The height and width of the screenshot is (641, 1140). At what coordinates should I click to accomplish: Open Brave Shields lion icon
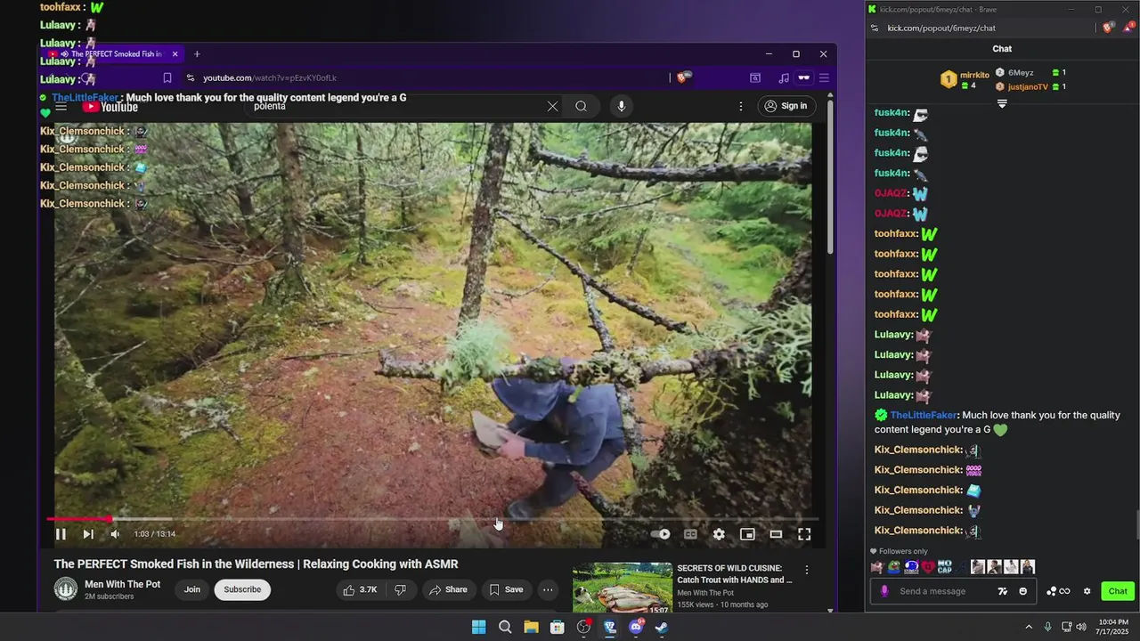point(683,77)
